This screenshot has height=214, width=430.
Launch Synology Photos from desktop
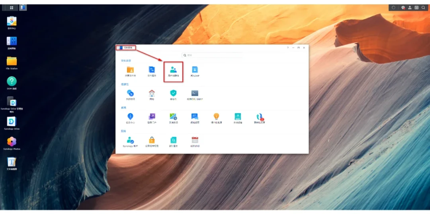point(12,144)
